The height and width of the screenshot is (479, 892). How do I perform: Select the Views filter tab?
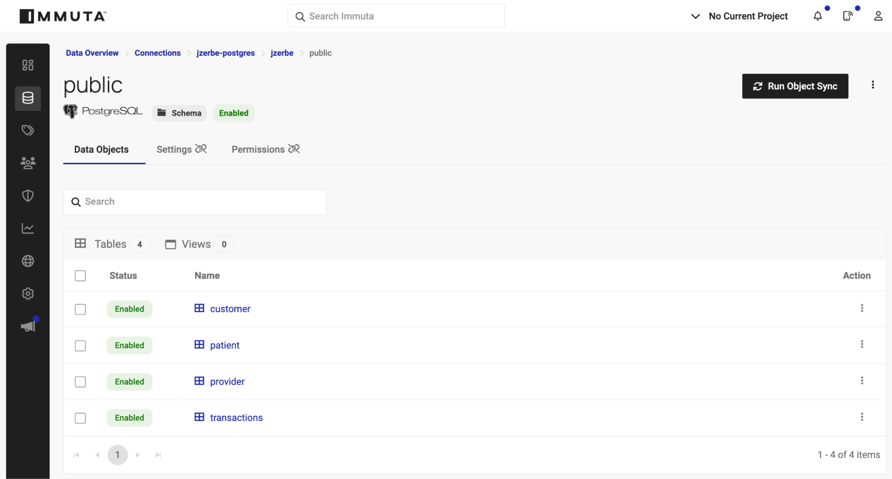pos(199,244)
